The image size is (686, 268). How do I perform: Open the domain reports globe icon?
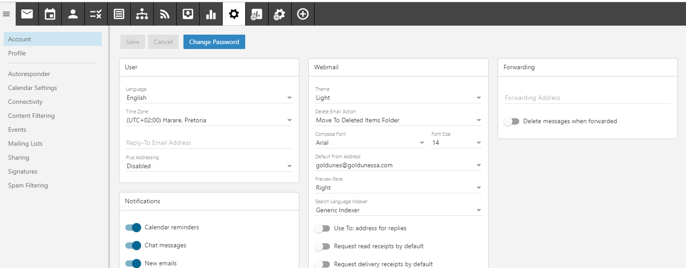click(x=257, y=14)
